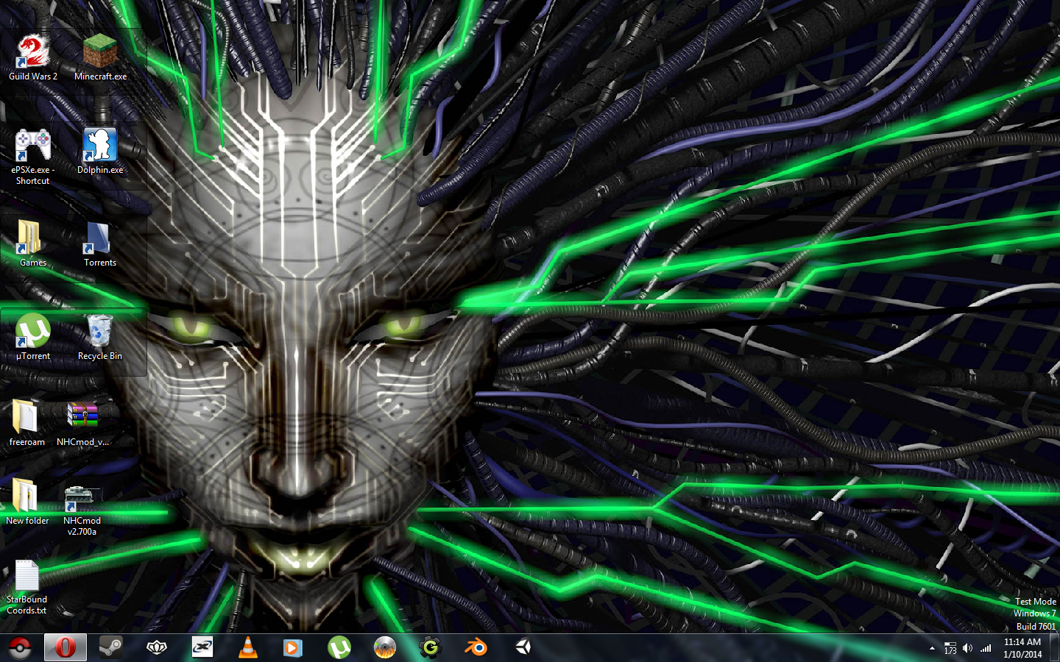1060x662 pixels.
Task: Click the Show desktop strip beside the clock
Action: click(1054, 647)
